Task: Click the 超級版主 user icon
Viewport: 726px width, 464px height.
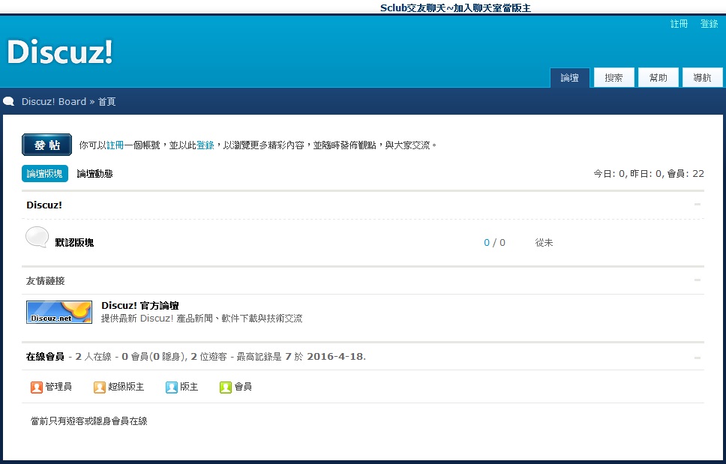Action: click(100, 387)
